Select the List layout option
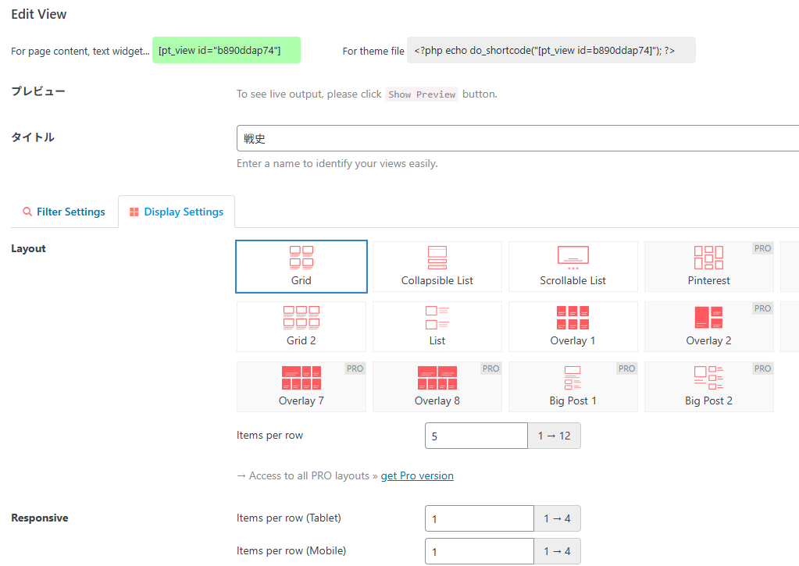 (437, 326)
